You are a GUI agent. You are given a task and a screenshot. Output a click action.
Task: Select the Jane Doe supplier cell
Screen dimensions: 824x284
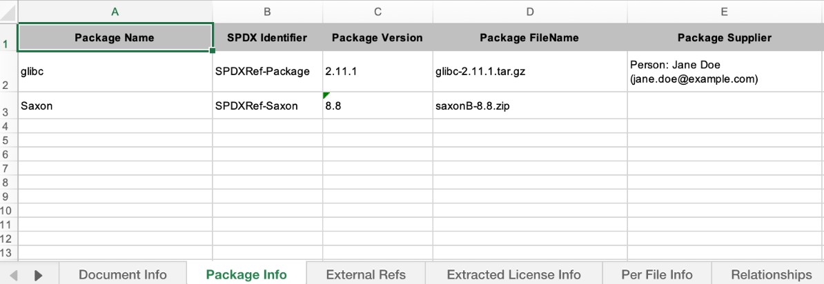725,72
